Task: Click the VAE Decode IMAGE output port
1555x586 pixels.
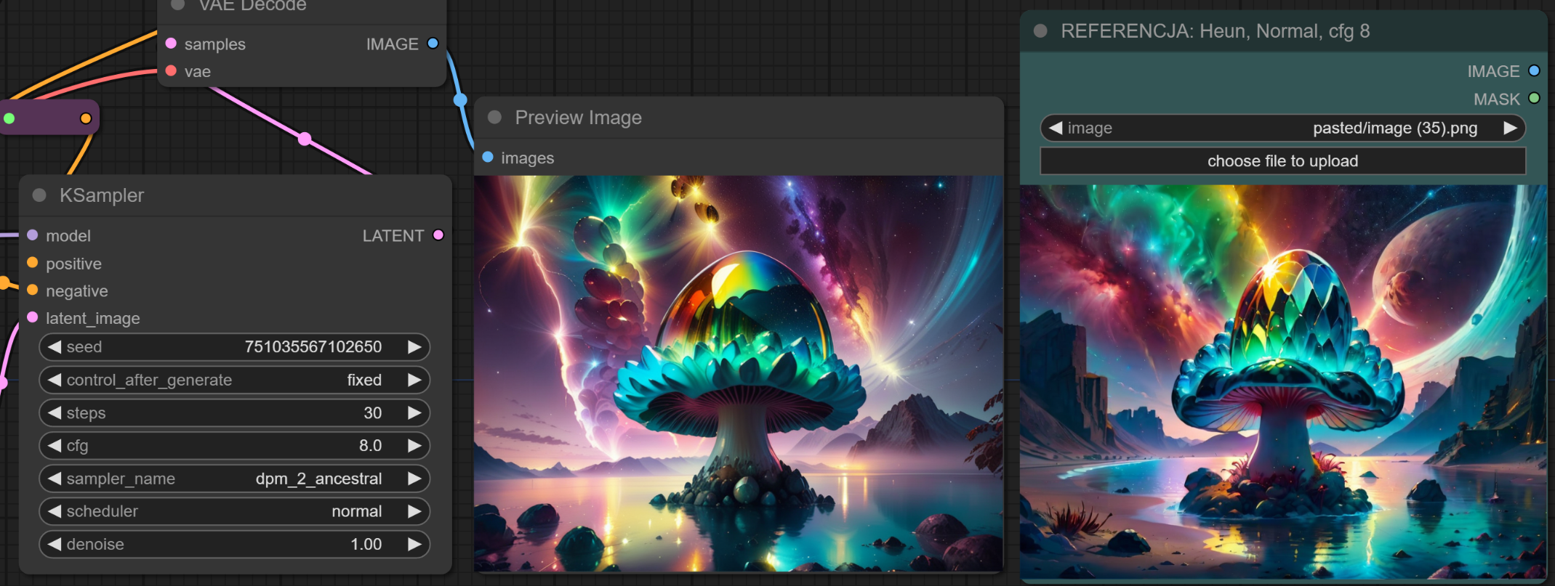Action: click(x=433, y=44)
